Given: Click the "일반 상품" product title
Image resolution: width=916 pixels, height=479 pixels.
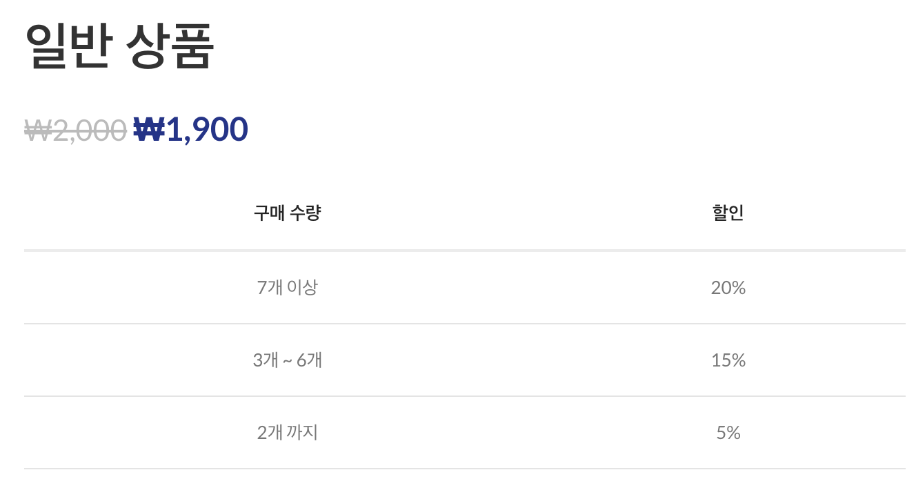Looking at the screenshot, I should [x=119, y=46].
